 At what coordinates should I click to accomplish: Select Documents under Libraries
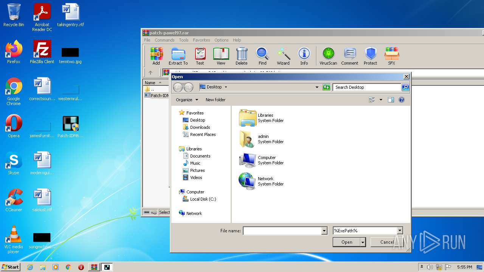[197, 156]
